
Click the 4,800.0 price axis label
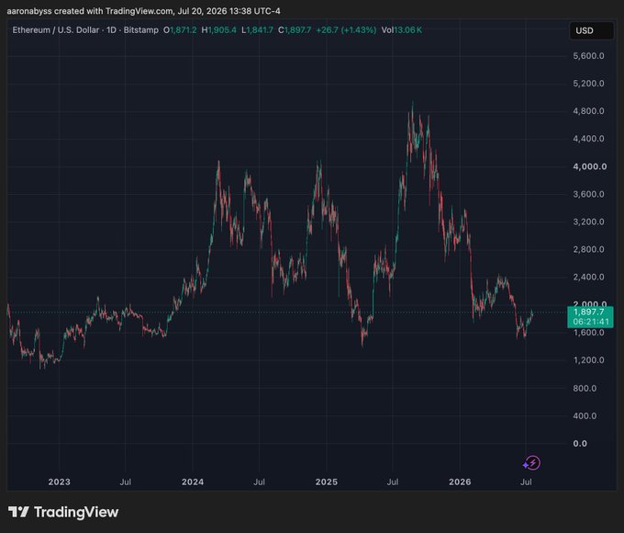pos(588,111)
